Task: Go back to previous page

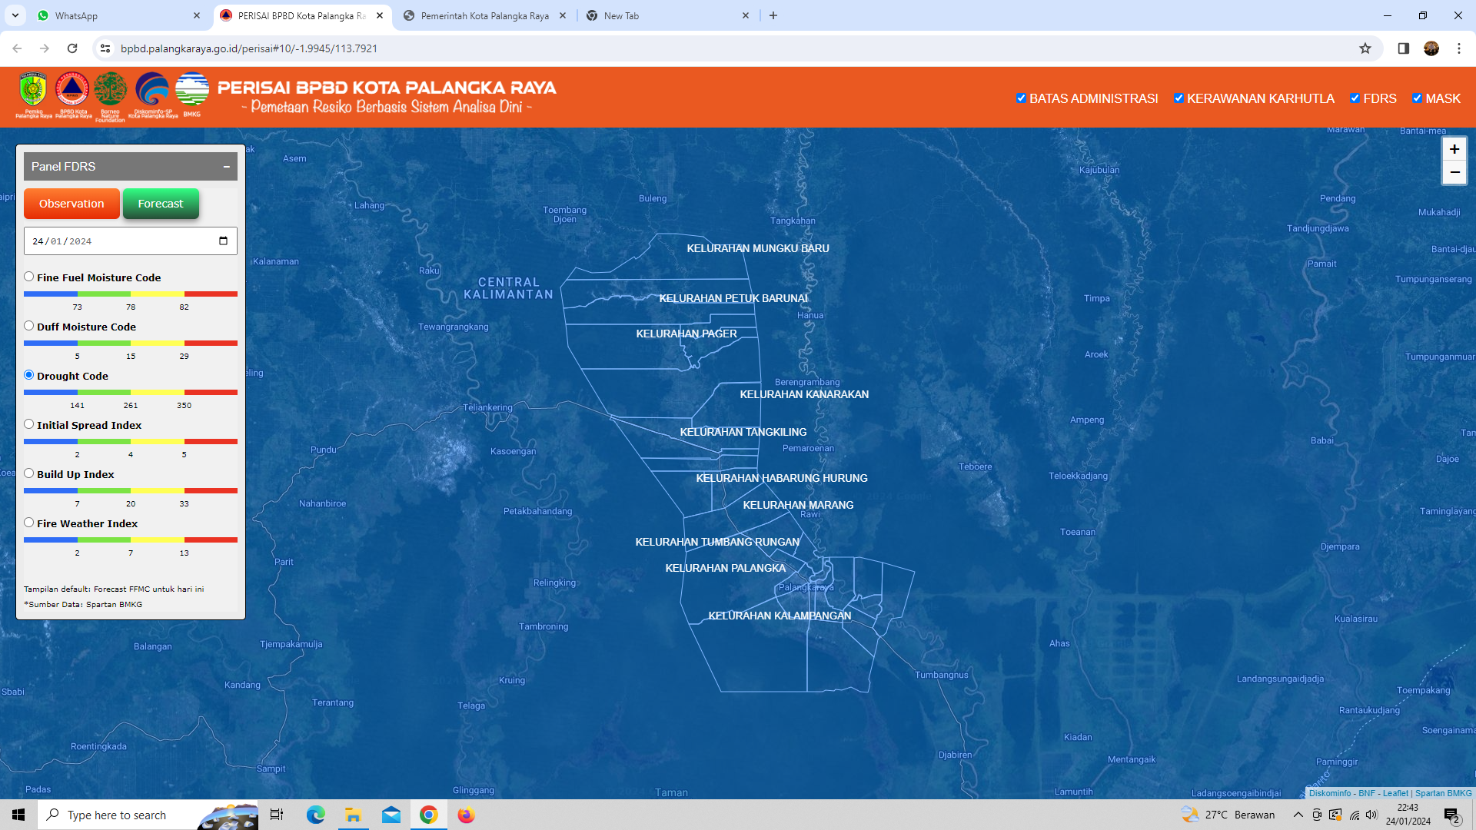Action: coord(17,48)
